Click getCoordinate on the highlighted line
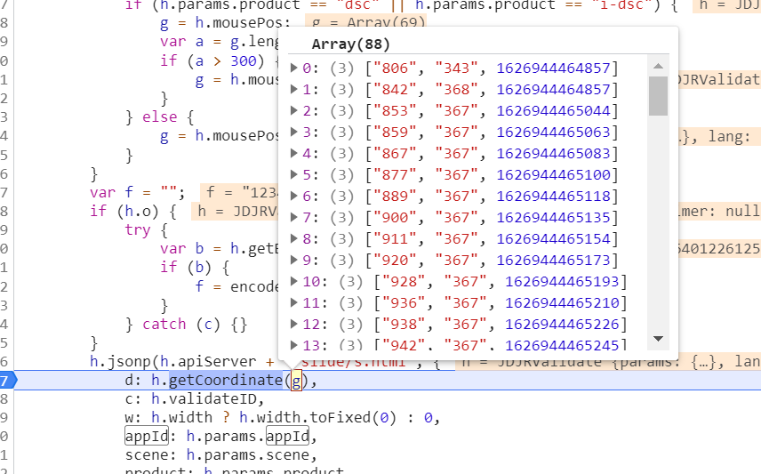 click(x=226, y=380)
